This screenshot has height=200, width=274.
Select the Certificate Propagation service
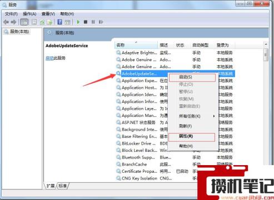click(156, 171)
